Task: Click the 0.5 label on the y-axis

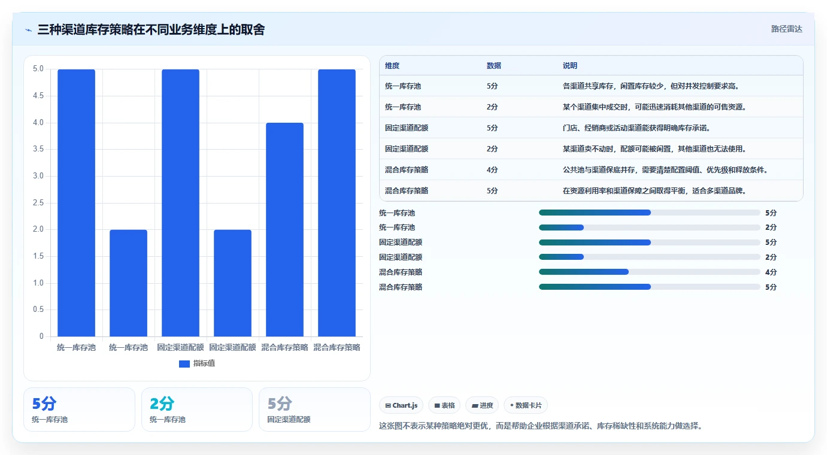Action: tap(38, 310)
